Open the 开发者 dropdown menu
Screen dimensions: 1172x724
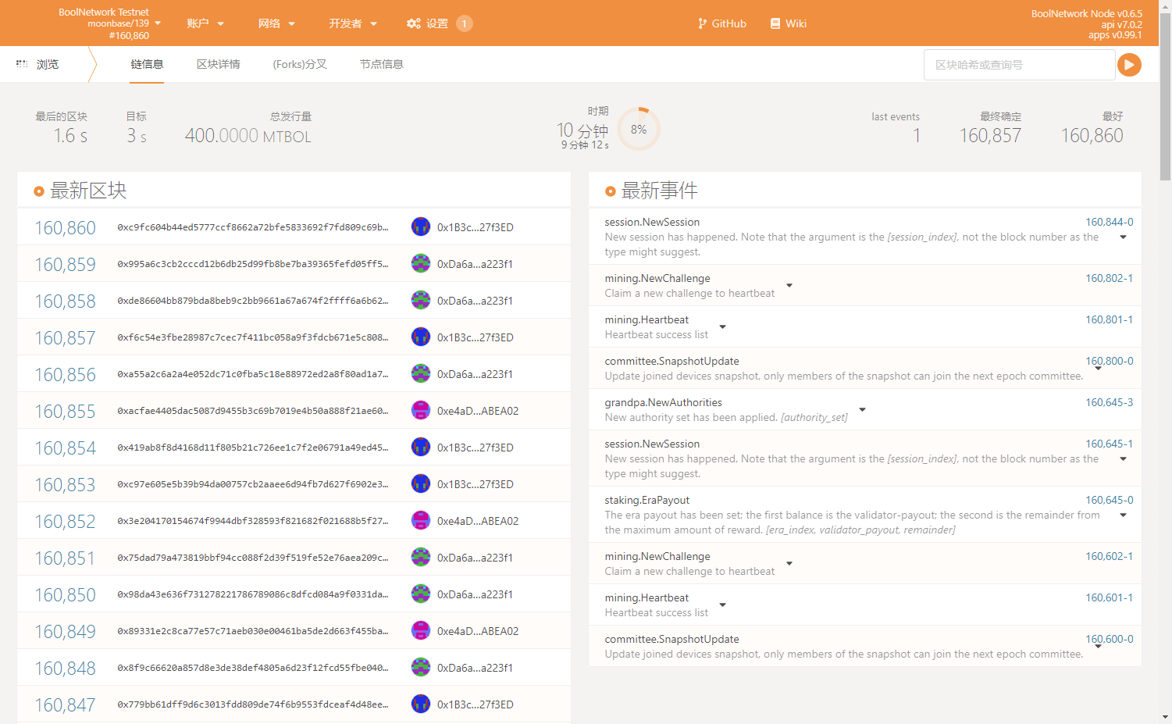(353, 23)
